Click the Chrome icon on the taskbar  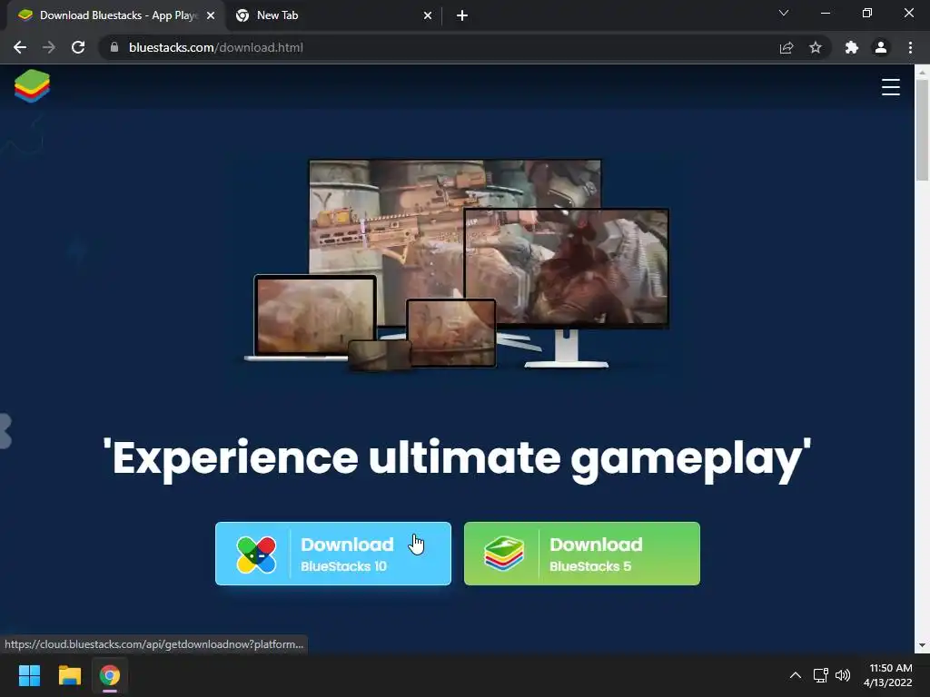click(x=110, y=675)
